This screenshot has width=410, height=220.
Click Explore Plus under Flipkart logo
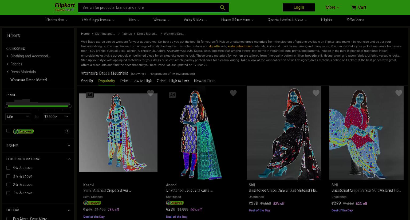[64, 10]
